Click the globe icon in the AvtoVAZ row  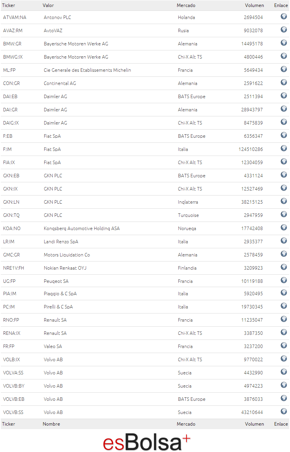pos(284,29)
